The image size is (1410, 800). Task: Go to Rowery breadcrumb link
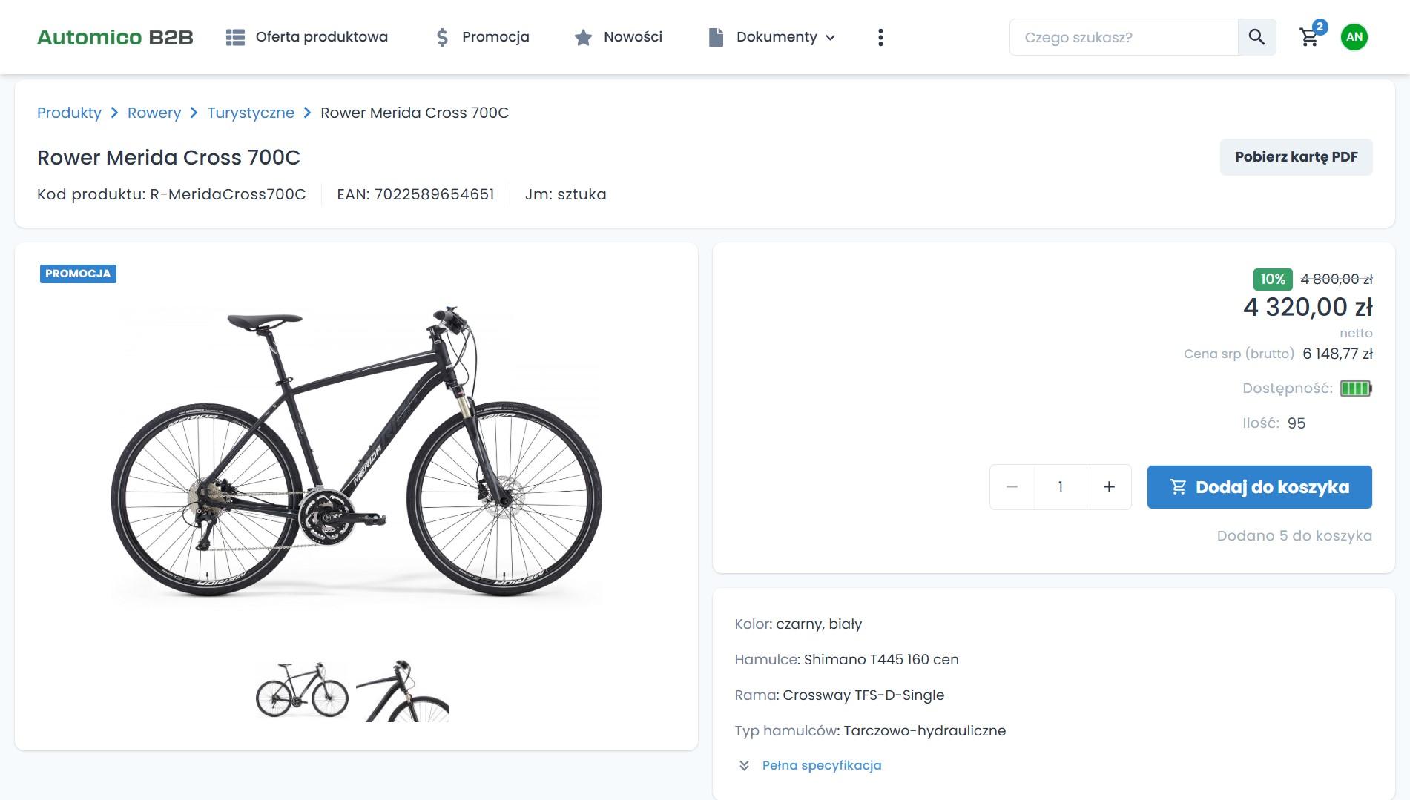point(154,113)
